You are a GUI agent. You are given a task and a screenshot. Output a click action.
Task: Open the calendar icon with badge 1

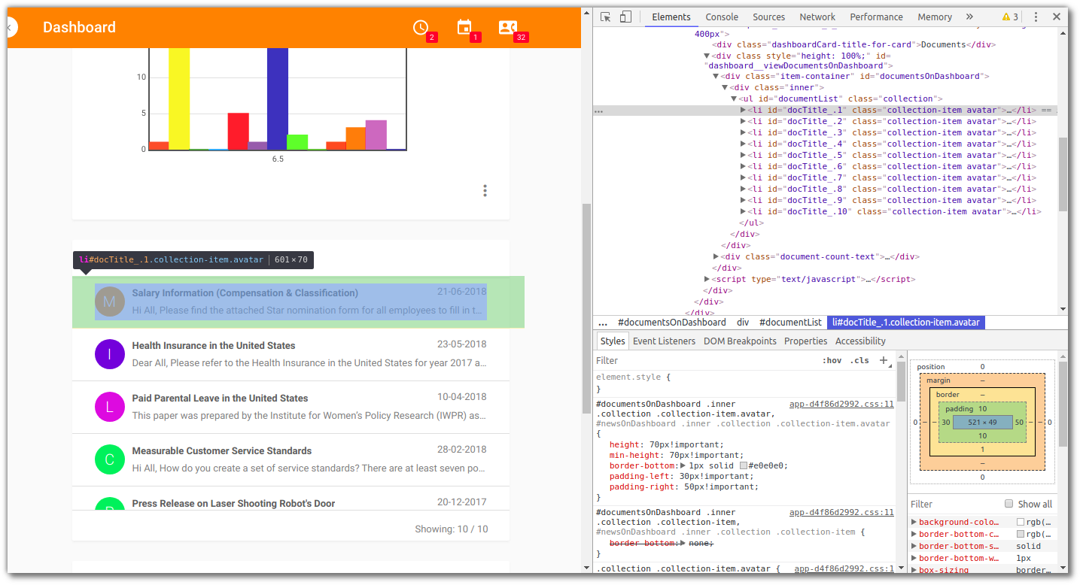tap(464, 27)
